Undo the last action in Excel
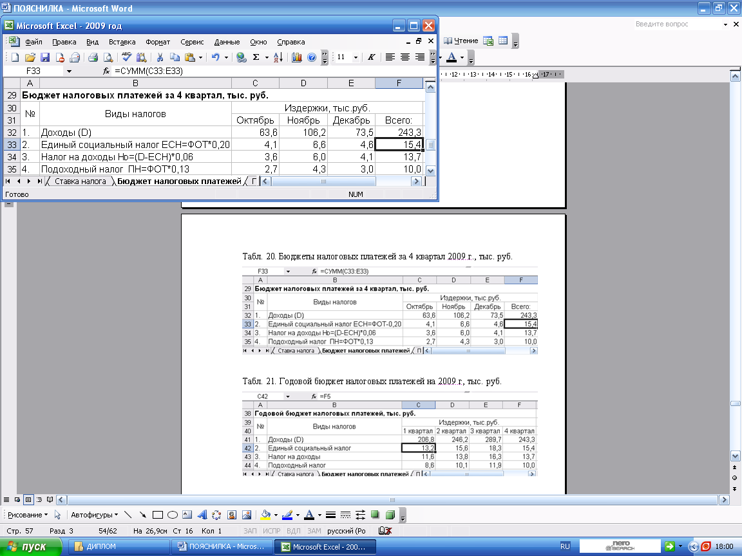Viewport: 742px width, 556px height. coord(215,57)
